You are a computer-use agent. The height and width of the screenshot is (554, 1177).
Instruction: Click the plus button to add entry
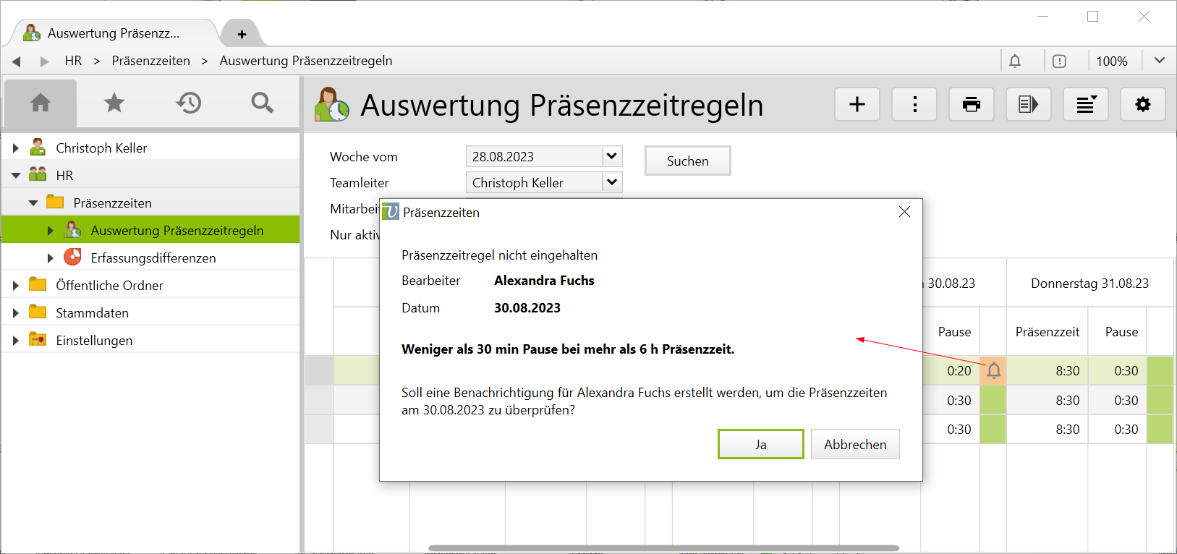(x=857, y=105)
